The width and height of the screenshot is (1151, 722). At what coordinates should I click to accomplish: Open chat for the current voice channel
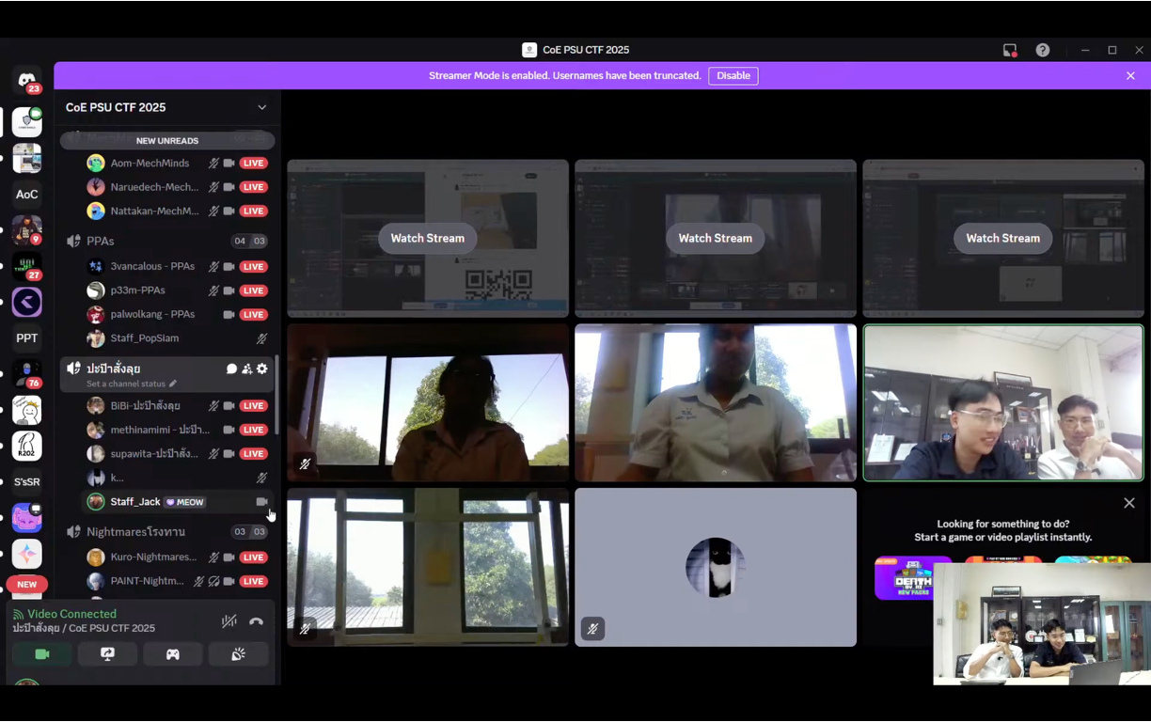pyautogui.click(x=231, y=369)
